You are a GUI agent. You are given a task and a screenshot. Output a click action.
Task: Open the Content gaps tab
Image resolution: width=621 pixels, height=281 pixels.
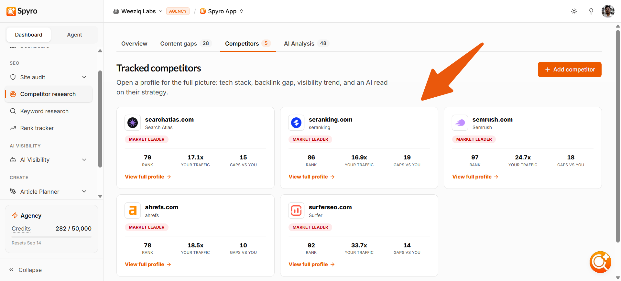coord(185,44)
